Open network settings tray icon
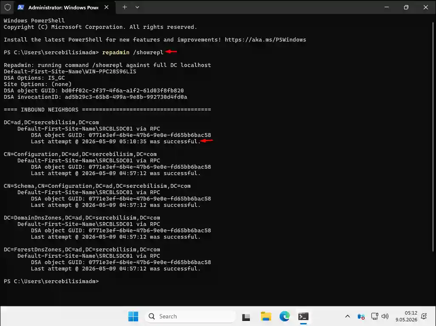Image resolution: width=436 pixels, height=326 pixels. tap(374, 316)
